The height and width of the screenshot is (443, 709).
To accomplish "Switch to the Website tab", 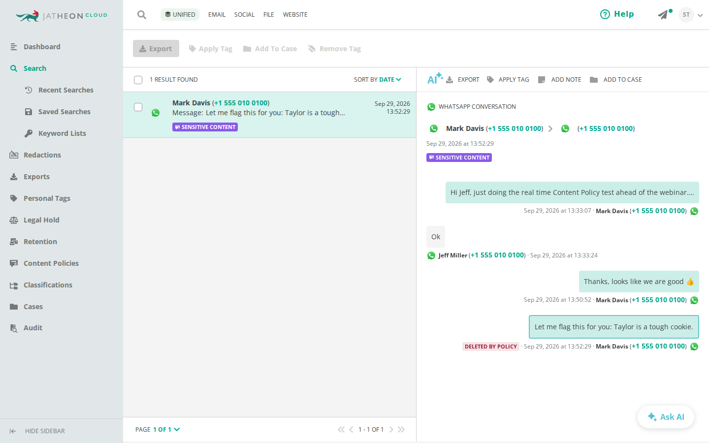I will [x=295, y=15].
